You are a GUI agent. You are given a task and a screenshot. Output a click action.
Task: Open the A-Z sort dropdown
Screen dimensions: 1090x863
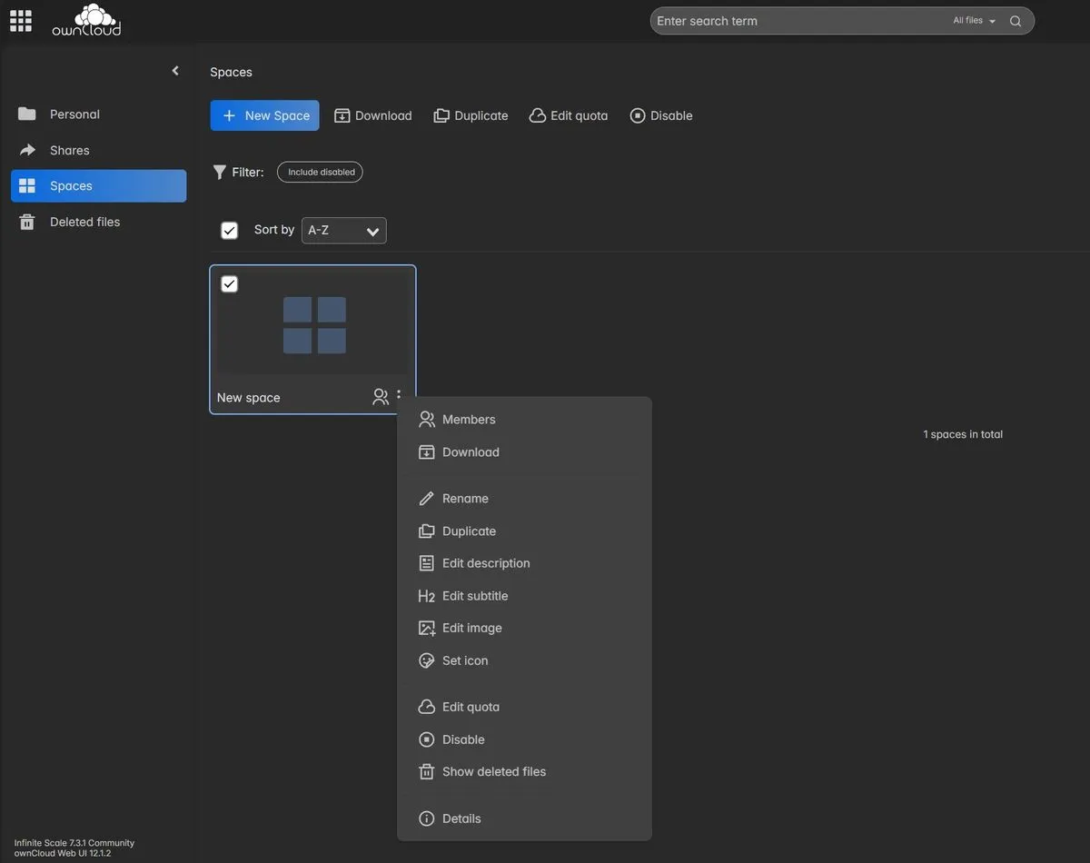343,230
